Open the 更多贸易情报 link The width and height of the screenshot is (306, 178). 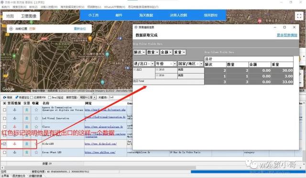(x=287, y=35)
